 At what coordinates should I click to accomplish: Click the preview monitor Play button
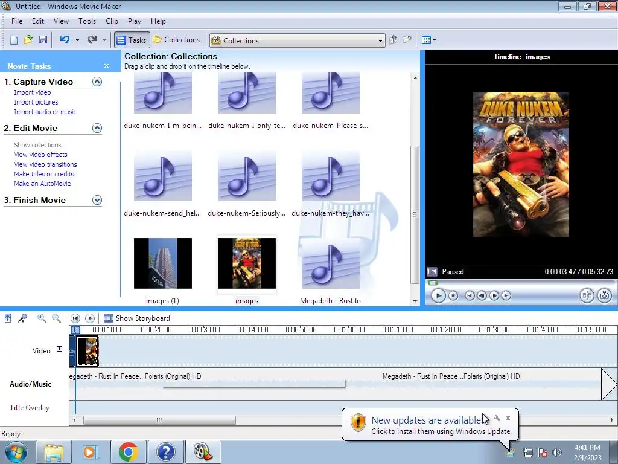(438, 295)
